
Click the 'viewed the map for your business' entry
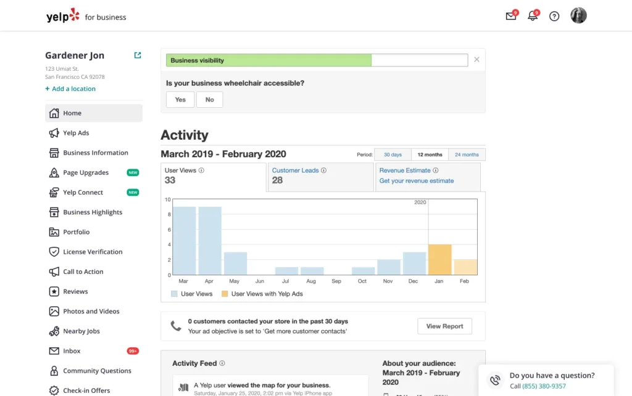click(x=270, y=386)
